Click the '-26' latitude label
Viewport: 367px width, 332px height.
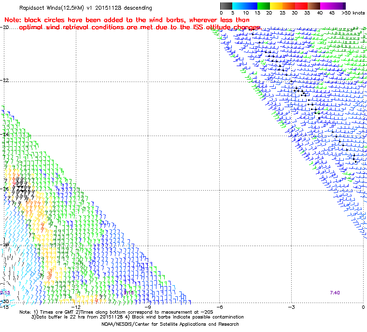[x=4, y=189]
